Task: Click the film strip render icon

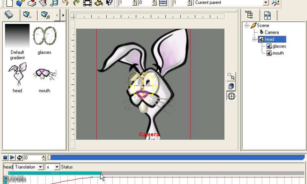Action: coord(87,3)
